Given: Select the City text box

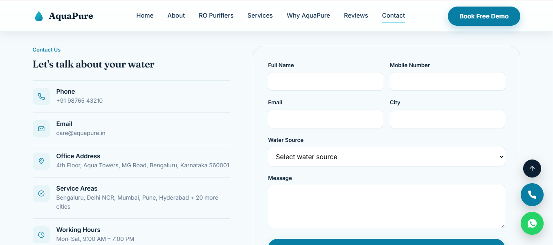Looking at the screenshot, I should (x=447, y=119).
